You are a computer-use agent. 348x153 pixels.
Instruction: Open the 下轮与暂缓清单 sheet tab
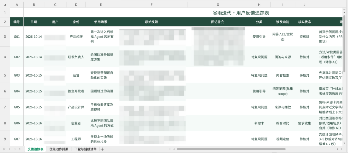click(x=86, y=149)
